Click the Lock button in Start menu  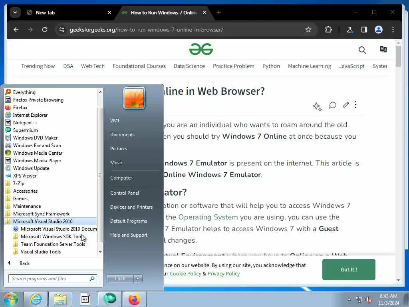(120, 279)
